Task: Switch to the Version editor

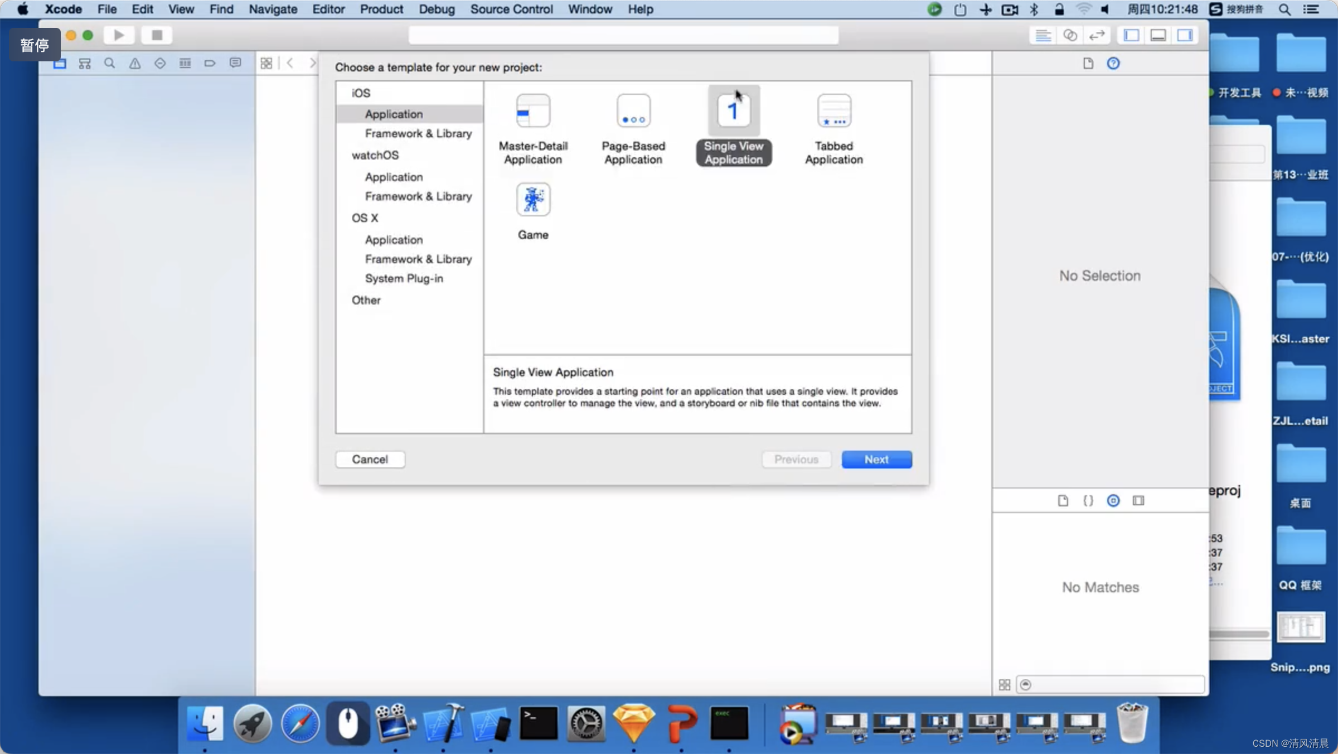Action: click(1097, 35)
